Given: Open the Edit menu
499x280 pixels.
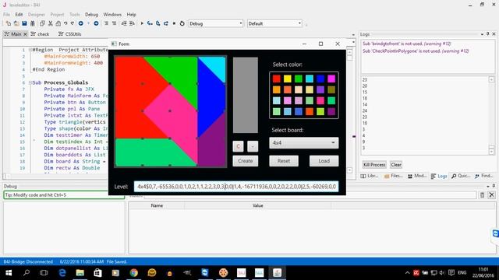Looking at the screenshot, I should [x=19, y=15].
